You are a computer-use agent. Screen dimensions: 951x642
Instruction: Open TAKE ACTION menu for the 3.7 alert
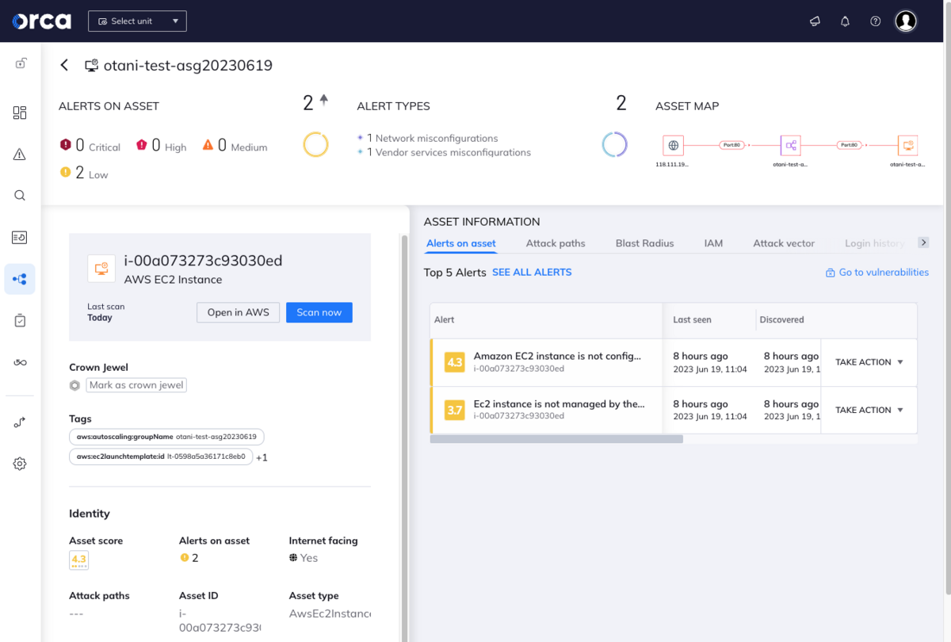tap(869, 410)
